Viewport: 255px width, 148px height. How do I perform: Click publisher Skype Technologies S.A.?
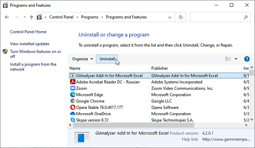[x=172, y=120]
